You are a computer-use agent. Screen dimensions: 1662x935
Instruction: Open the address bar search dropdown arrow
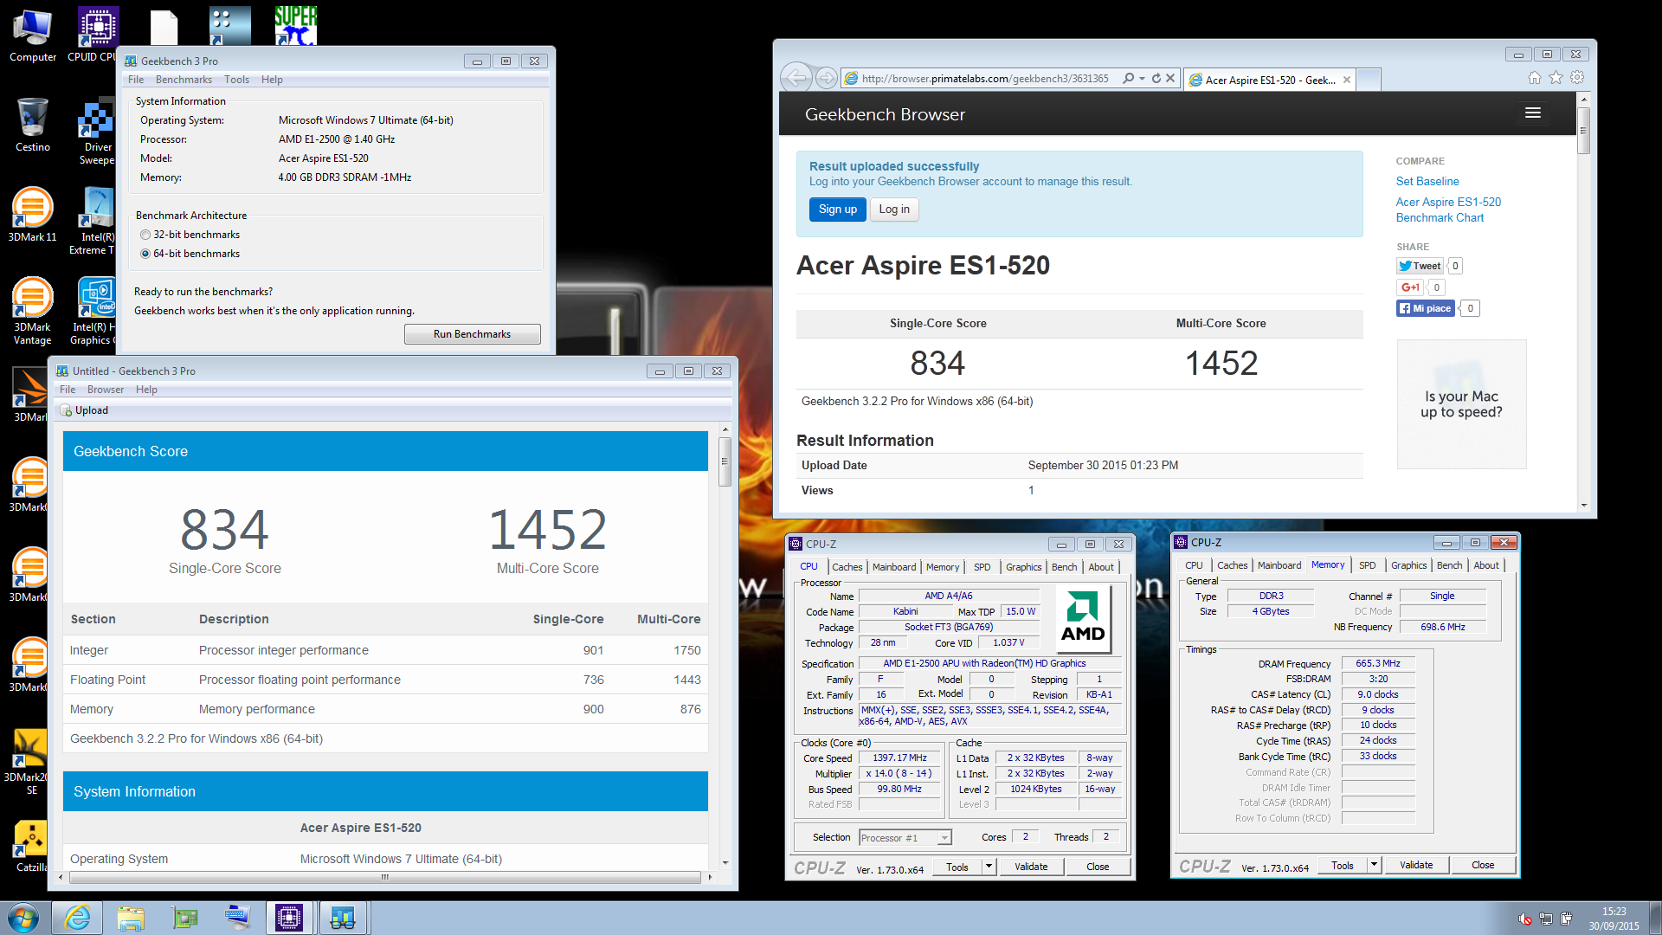1143,79
